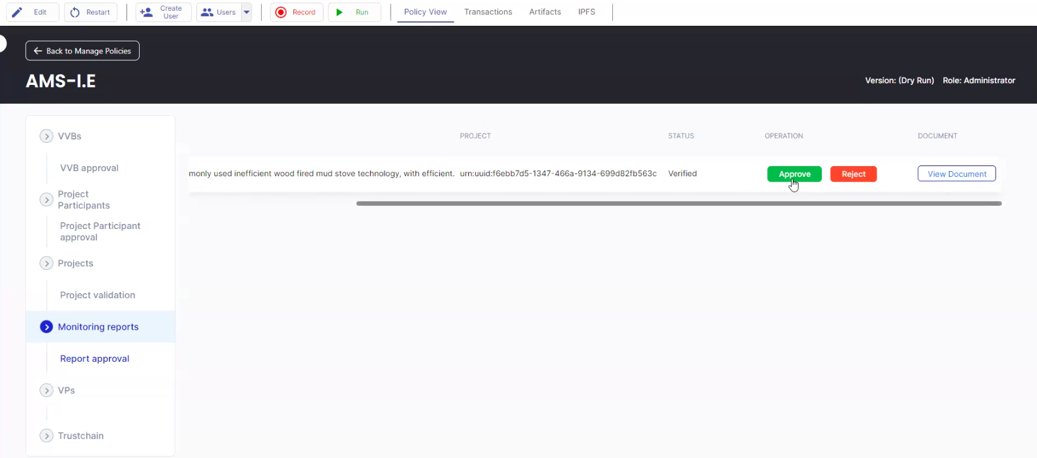Viewport: 1037px width, 458px height.
Task: Click the Back to Manage Policies arrow
Action: (38, 51)
